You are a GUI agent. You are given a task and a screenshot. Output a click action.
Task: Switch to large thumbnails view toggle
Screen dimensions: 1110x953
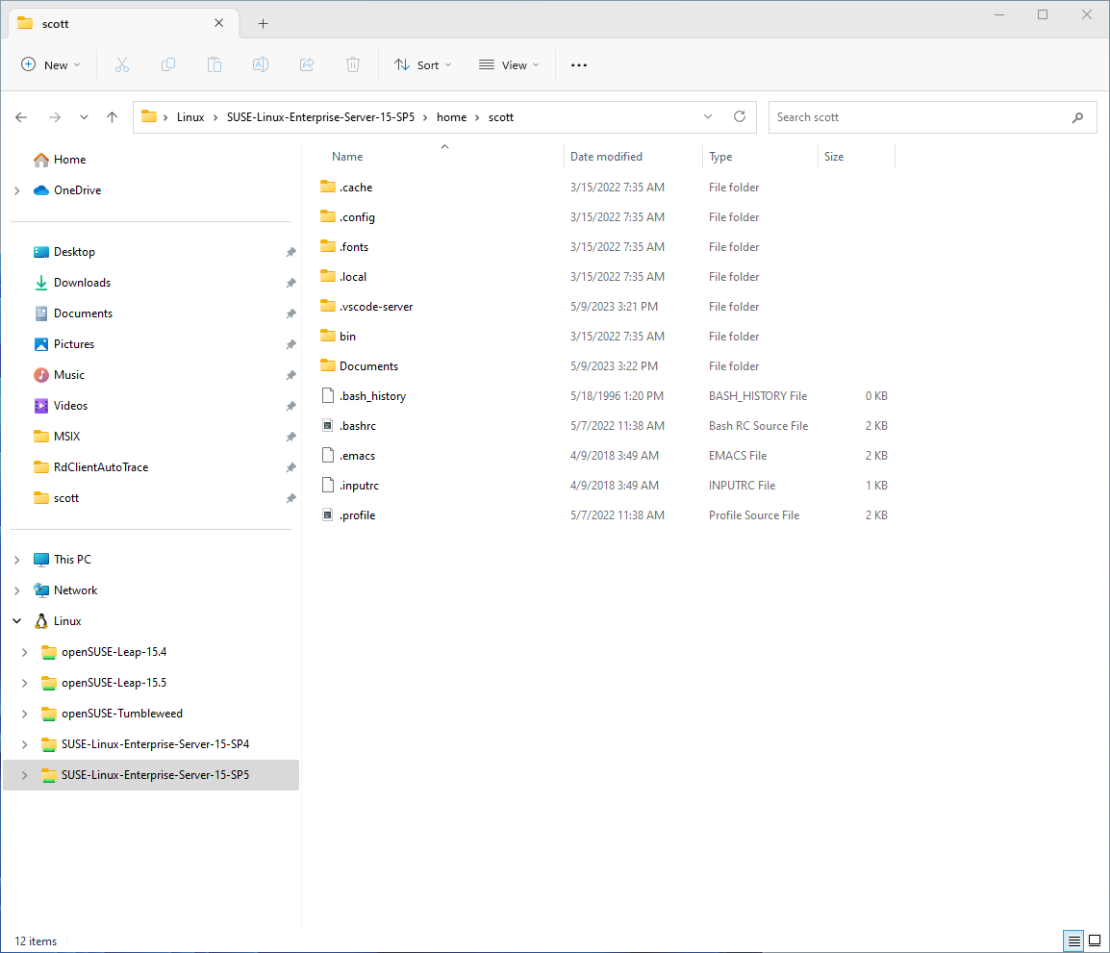[1095, 940]
